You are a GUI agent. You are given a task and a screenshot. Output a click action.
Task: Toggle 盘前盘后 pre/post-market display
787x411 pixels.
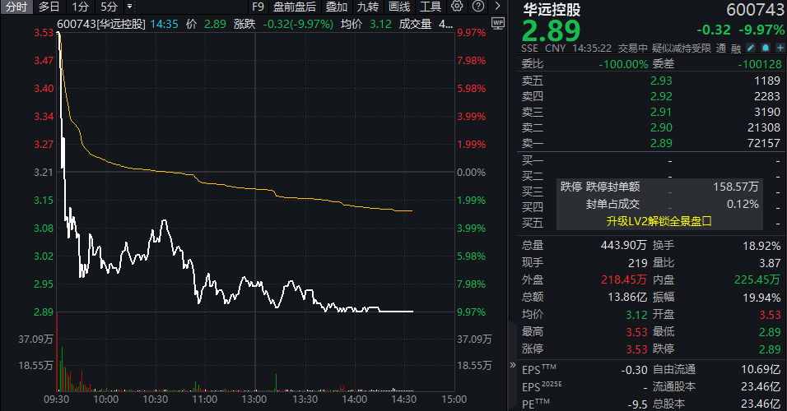click(x=295, y=7)
